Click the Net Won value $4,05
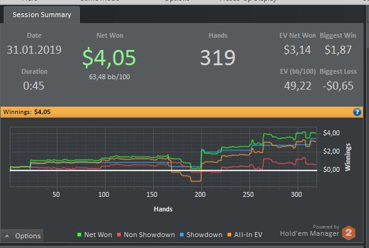369x248 pixels. pos(109,57)
